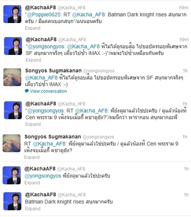Viewport: 191px width, 217px height.
Task: Expand the top tweet mentioning @Poppie0625
Action: click(x=33, y=28)
